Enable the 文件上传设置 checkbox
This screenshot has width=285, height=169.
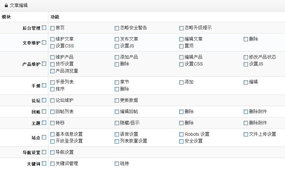click(246, 134)
